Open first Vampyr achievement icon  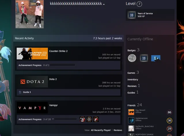point(82,119)
